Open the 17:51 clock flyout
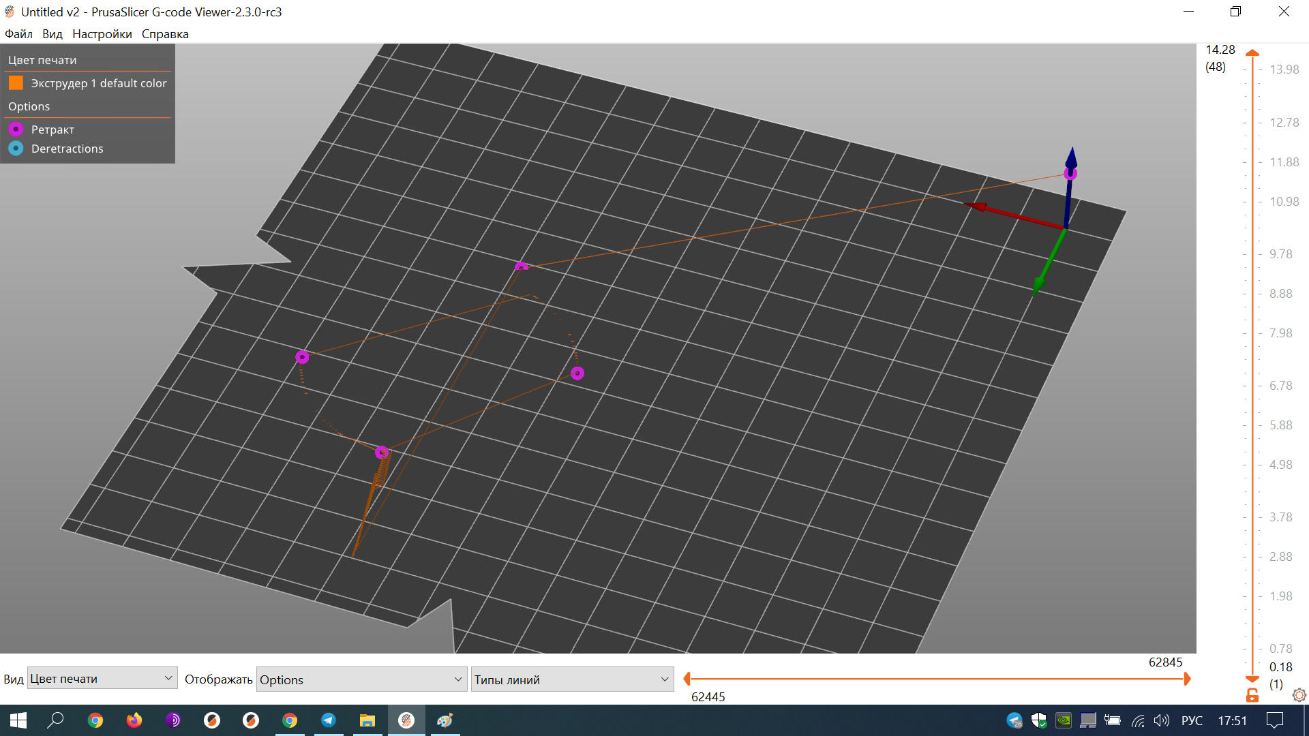Screen dimensions: 1309x736 pos(1232,720)
